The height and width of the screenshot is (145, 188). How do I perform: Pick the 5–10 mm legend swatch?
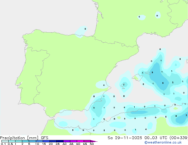click(32, 141)
